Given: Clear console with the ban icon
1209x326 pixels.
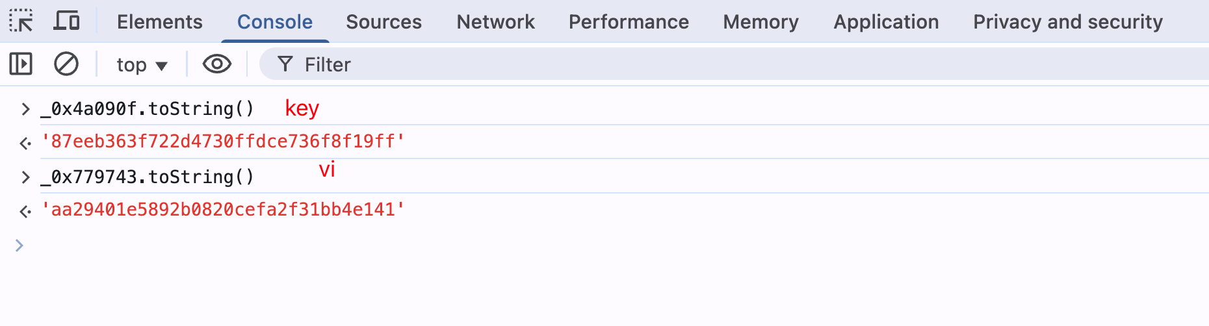Looking at the screenshot, I should (66, 64).
